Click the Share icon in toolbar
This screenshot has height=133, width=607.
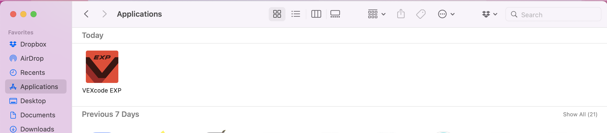[x=401, y=14]
